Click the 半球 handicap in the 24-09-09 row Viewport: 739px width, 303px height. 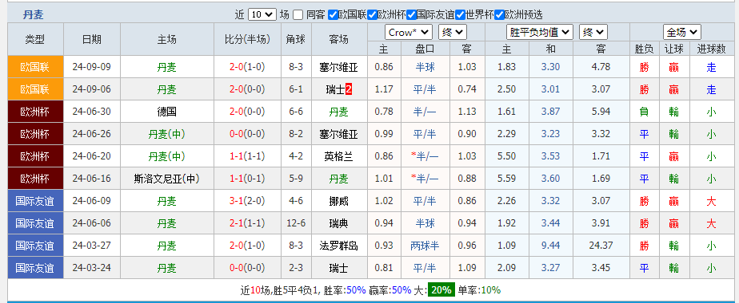pos(425,67)
